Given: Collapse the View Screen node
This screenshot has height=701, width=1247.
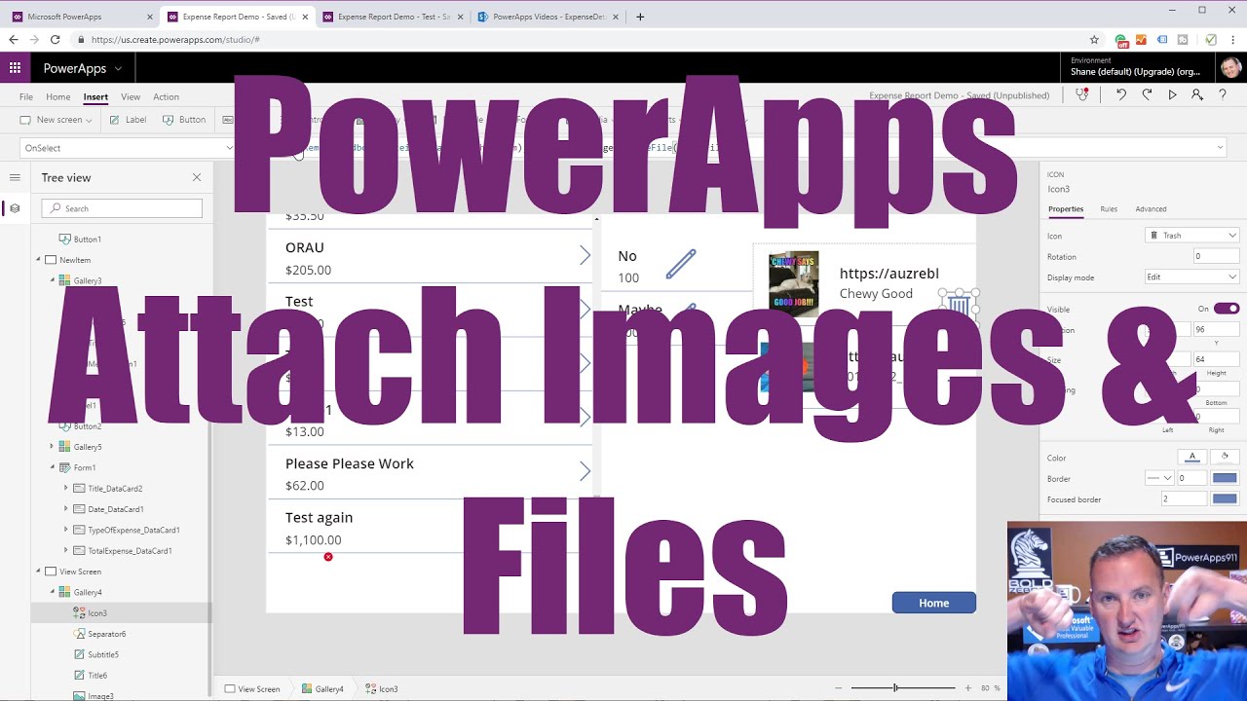Looking at the screenshot, I should (39, 572).
